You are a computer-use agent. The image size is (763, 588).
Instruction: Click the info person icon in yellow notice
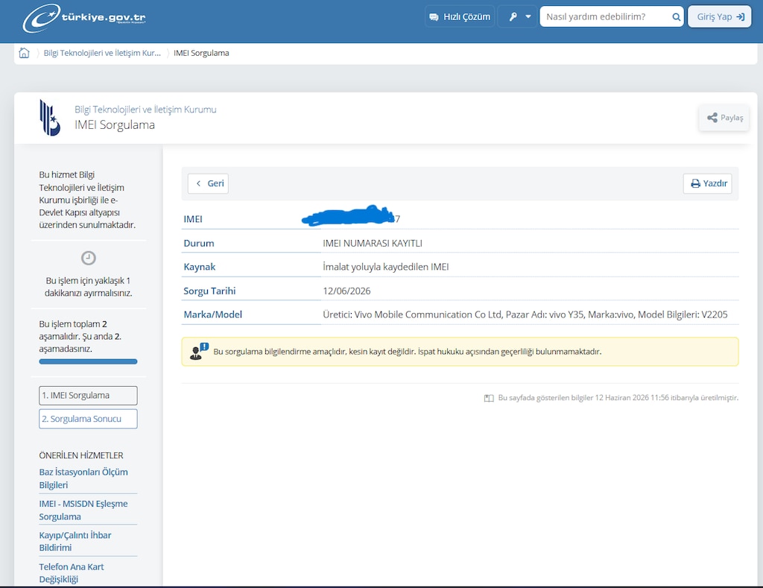[x=198, y=352]
